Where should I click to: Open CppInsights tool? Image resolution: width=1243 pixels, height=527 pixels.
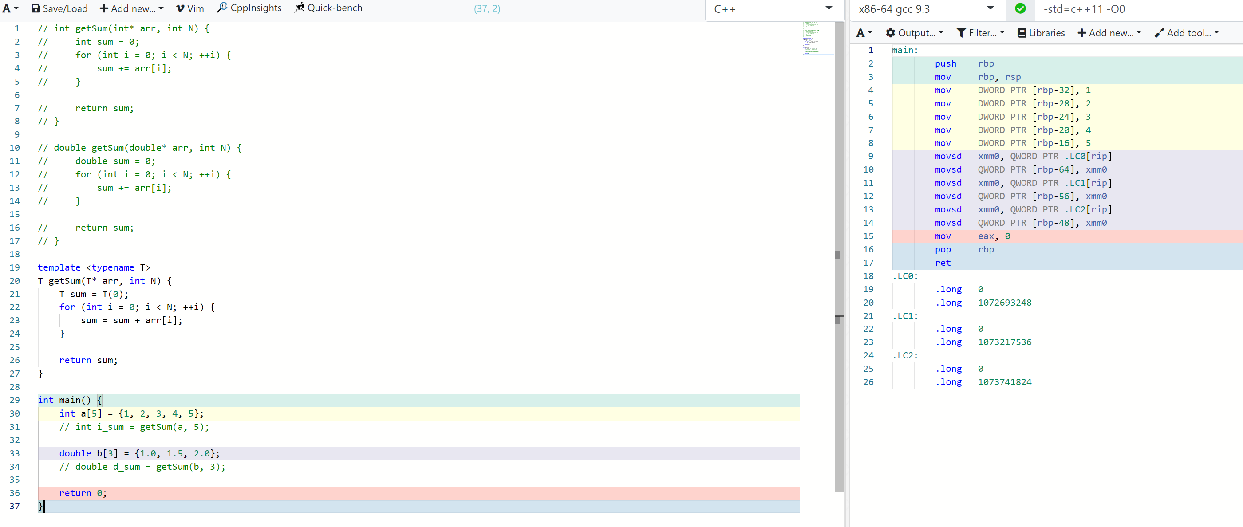coord(249,8)
